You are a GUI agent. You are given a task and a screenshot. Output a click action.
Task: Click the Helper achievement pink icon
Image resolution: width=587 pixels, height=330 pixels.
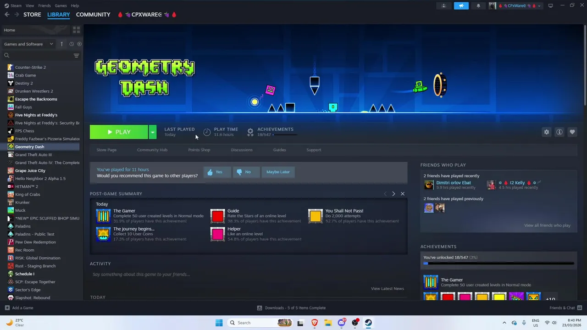[218, 234]
